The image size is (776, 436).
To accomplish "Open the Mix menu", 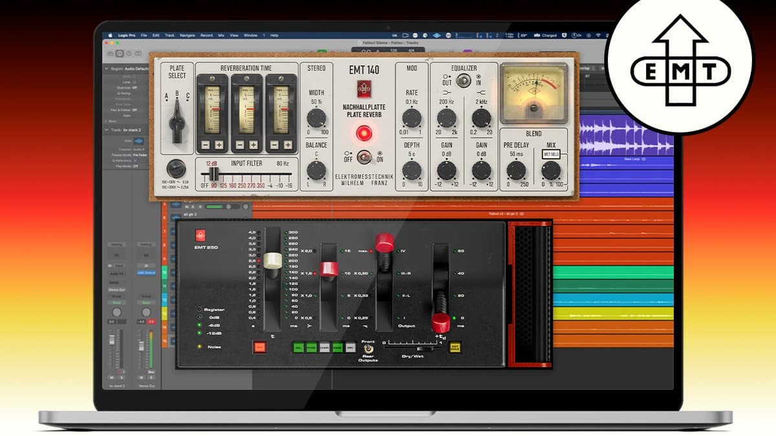I will coord(221,34).
